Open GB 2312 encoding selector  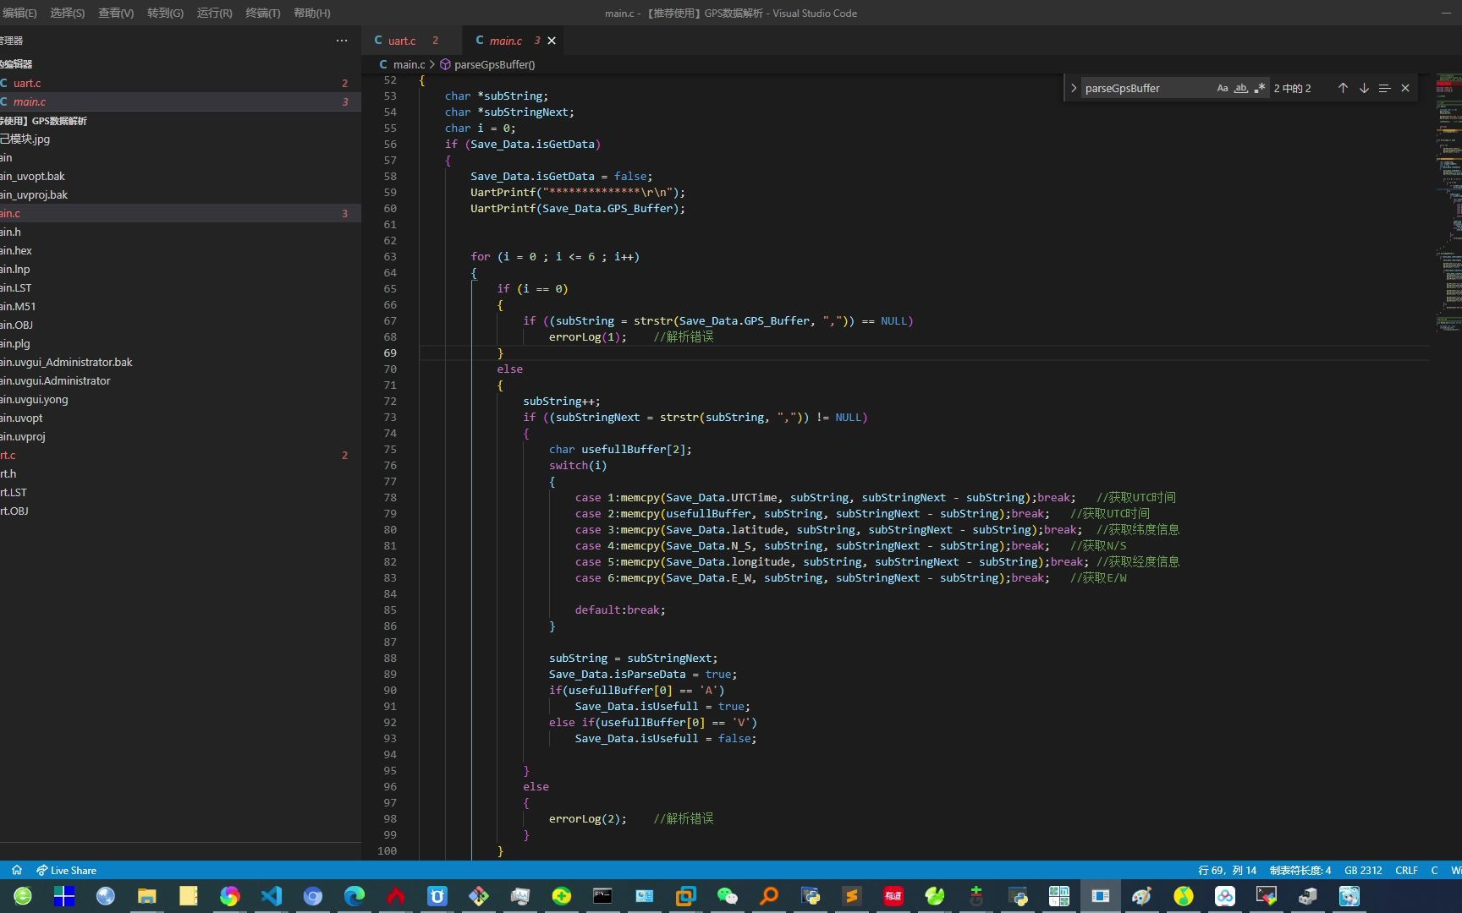[x=1362, y=870]
